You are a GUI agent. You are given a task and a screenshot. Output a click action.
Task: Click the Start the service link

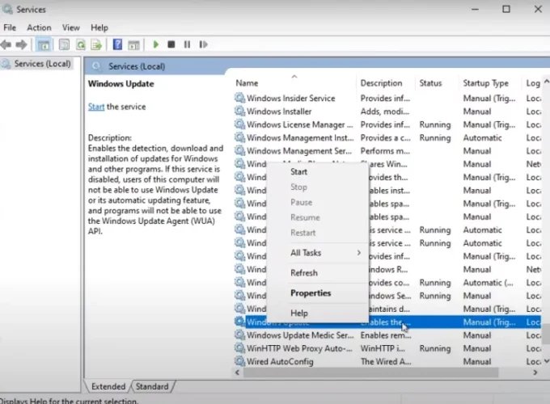[96, 107]
